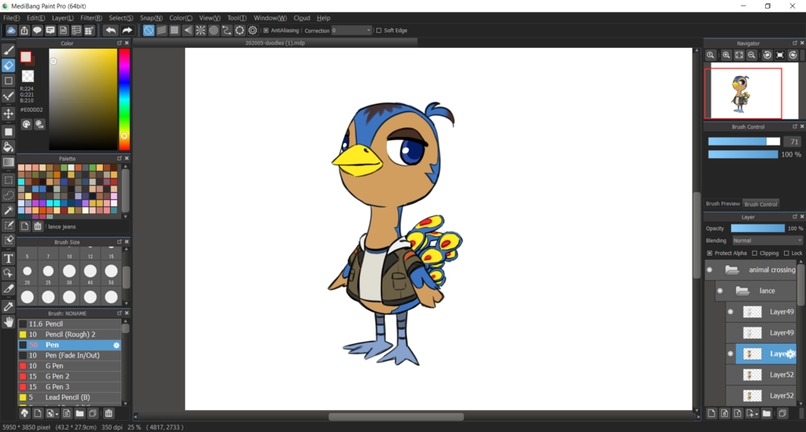Screen dimensions: 806x432
Task: Delete the palette color with the trash icon
Action: [38, 226]
